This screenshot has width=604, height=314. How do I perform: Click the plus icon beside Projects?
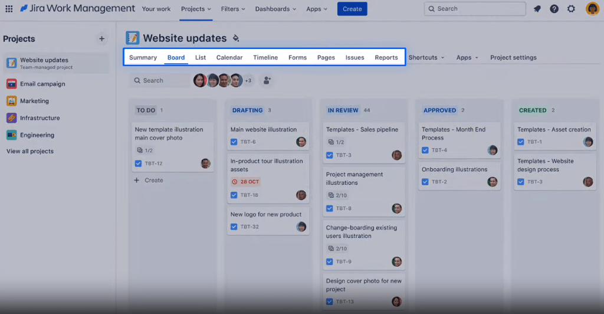point(101,38)
